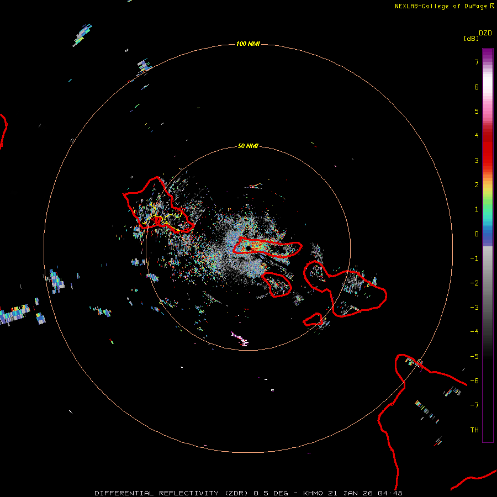
Task: Click the pink-white echo near the southern 50 NMI ring
Action: tap(240, 339)
